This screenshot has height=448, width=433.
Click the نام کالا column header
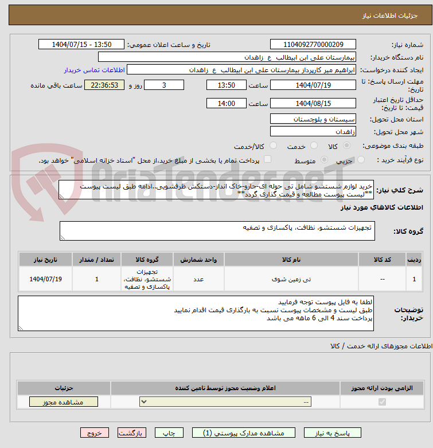pyautogui.click(x=291, y=260)
